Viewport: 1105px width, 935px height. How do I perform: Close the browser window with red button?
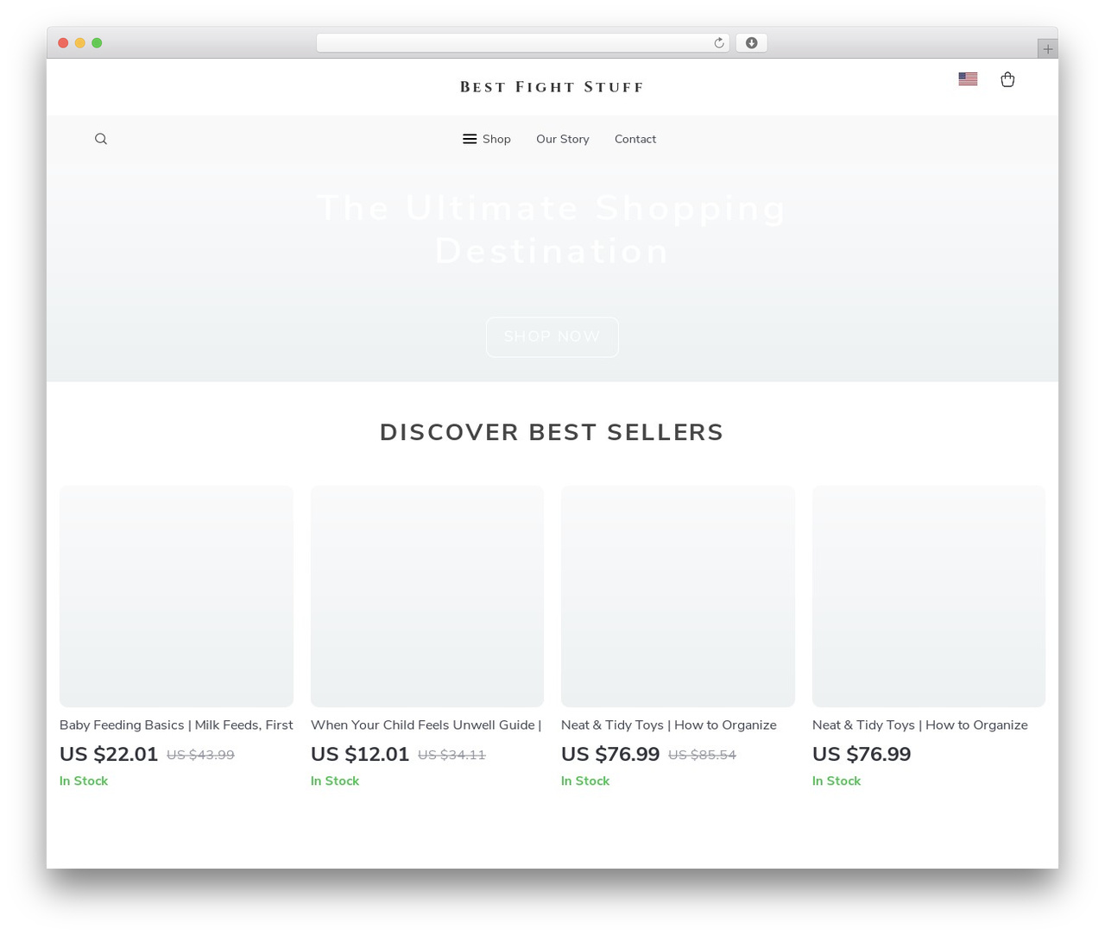click(x=63, y=43)
